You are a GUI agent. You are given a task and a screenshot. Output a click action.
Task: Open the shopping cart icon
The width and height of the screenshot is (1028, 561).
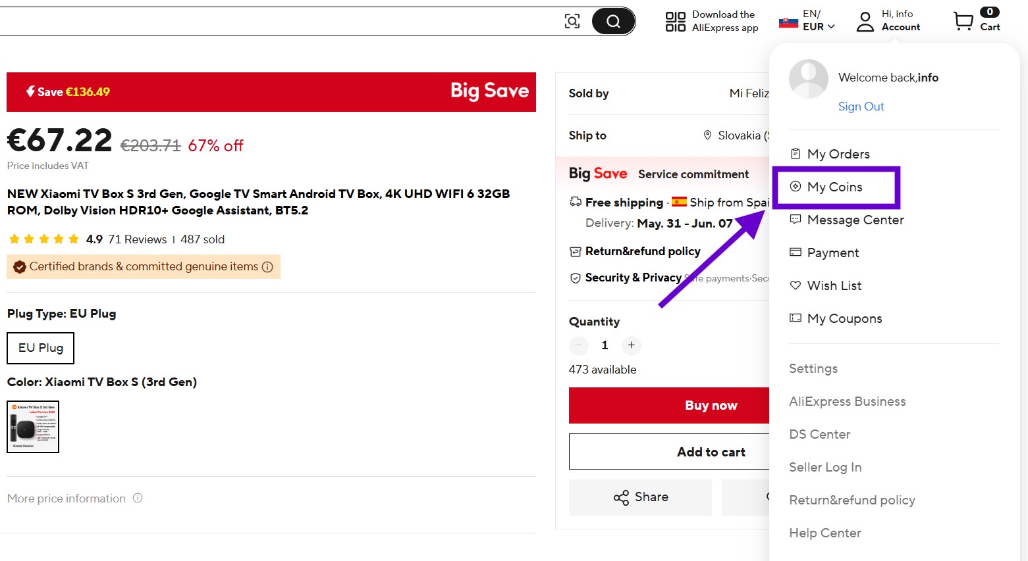(x=963, y=21)
